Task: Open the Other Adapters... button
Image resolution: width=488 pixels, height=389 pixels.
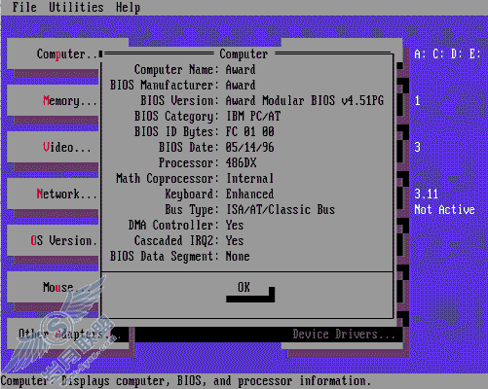Action: click(67, 334)
